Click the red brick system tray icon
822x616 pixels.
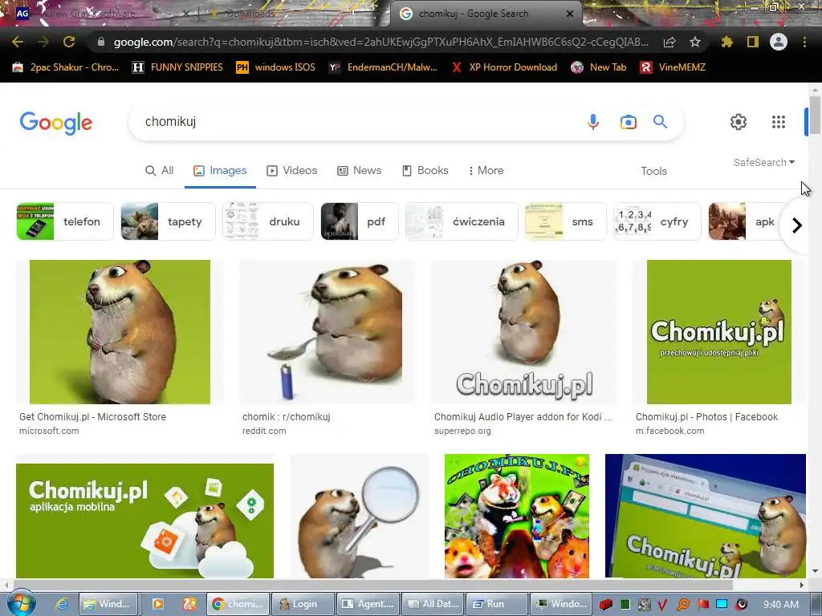click(x=606, y=605)
